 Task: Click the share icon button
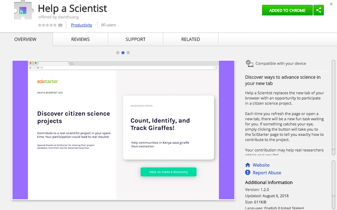click(319, 10)
